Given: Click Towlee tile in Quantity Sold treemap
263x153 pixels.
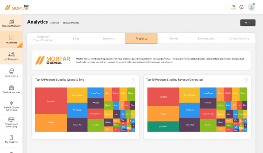Looking at the screenshot, I should coord(96,125).
